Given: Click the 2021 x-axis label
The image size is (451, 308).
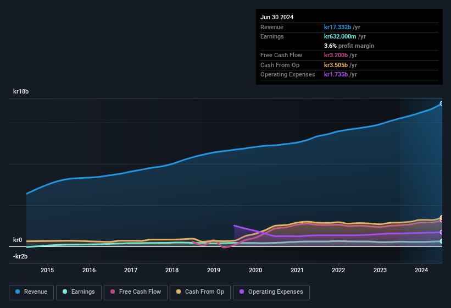Looking at the screenshot, I should tap(297, 270).
